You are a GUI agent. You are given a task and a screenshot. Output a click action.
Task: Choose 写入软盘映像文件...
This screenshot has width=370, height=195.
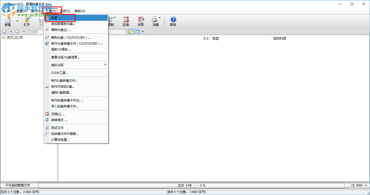click(x=76, y=106)
